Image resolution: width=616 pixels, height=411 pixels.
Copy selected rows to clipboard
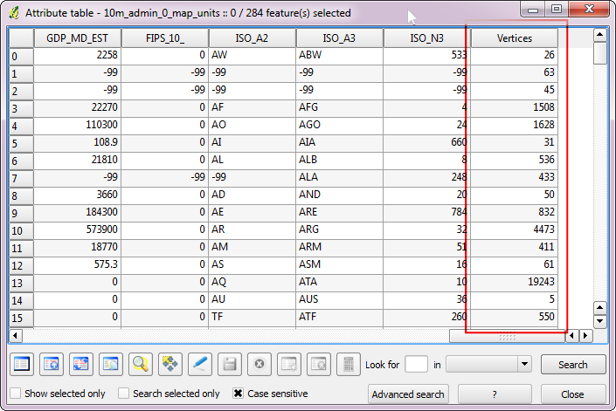click(111, 365)
